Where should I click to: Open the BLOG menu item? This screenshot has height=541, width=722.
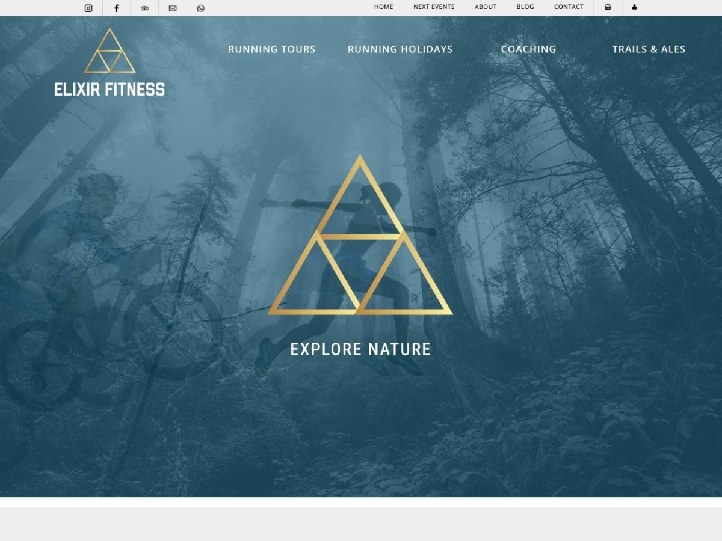[525, 7]
